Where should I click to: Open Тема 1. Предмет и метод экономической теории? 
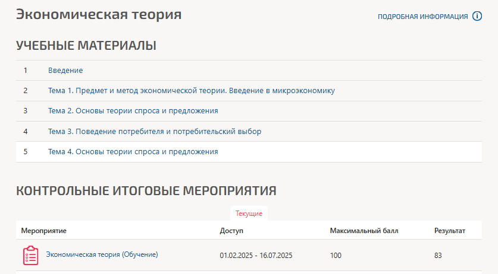tap(191, 91)
